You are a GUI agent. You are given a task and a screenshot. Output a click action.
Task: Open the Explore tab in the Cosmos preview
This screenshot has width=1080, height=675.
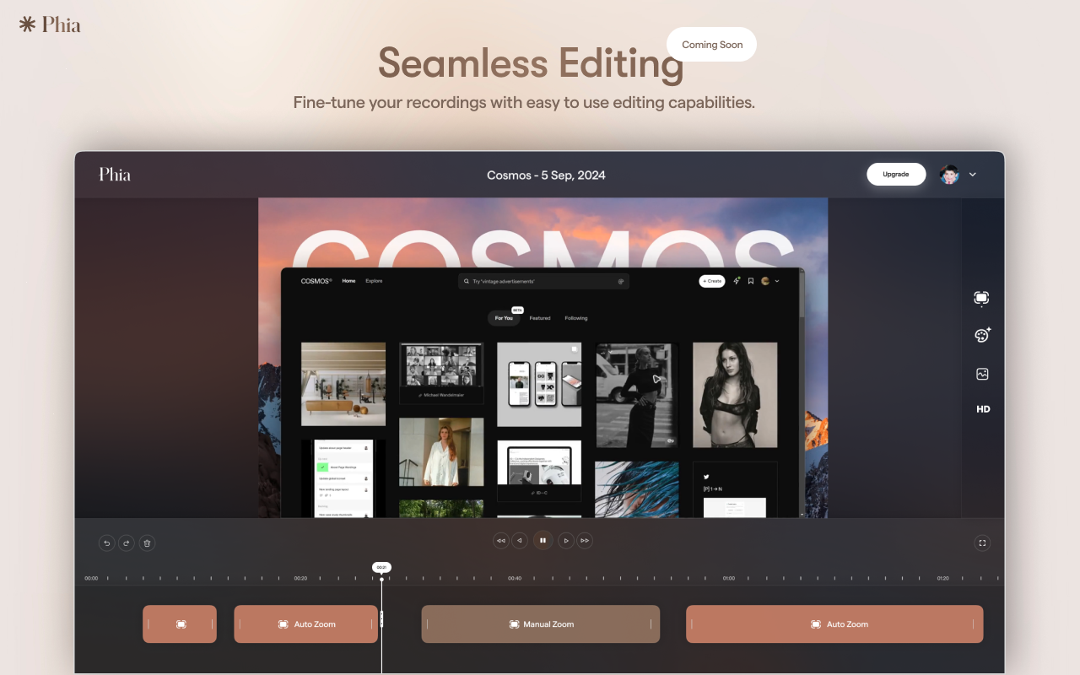coord(374,281)
